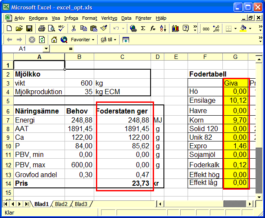Viewport: 265px width, 218px height.
Task: Open the Name Box dropdown arrow
Action: [x=46, y=49]
